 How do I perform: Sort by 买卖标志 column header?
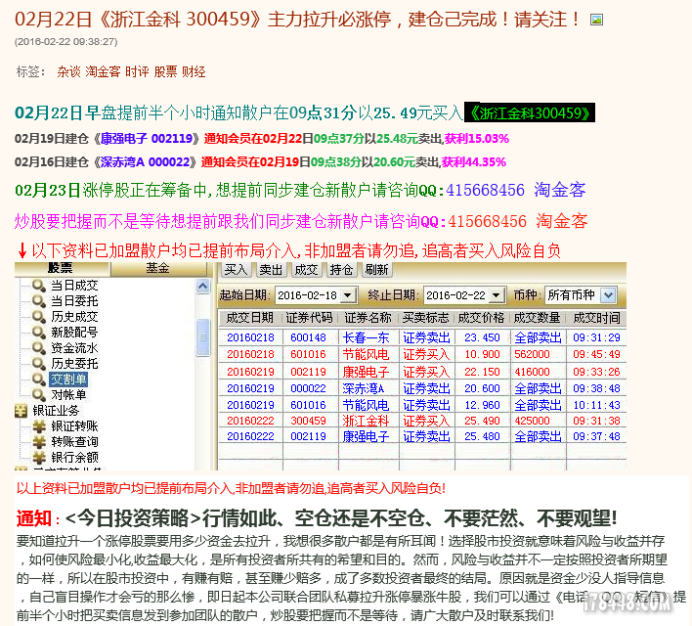pos(426,318)
